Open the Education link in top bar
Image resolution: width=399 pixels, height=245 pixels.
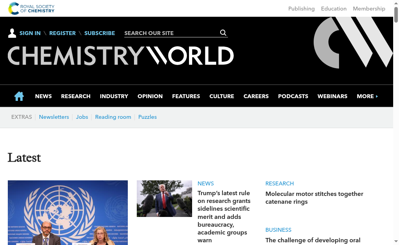coord(334,9)
